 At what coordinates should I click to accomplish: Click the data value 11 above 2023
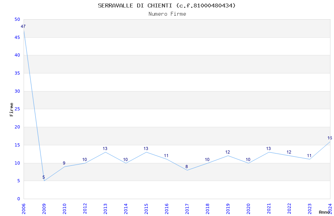click(x=310, y=156)
